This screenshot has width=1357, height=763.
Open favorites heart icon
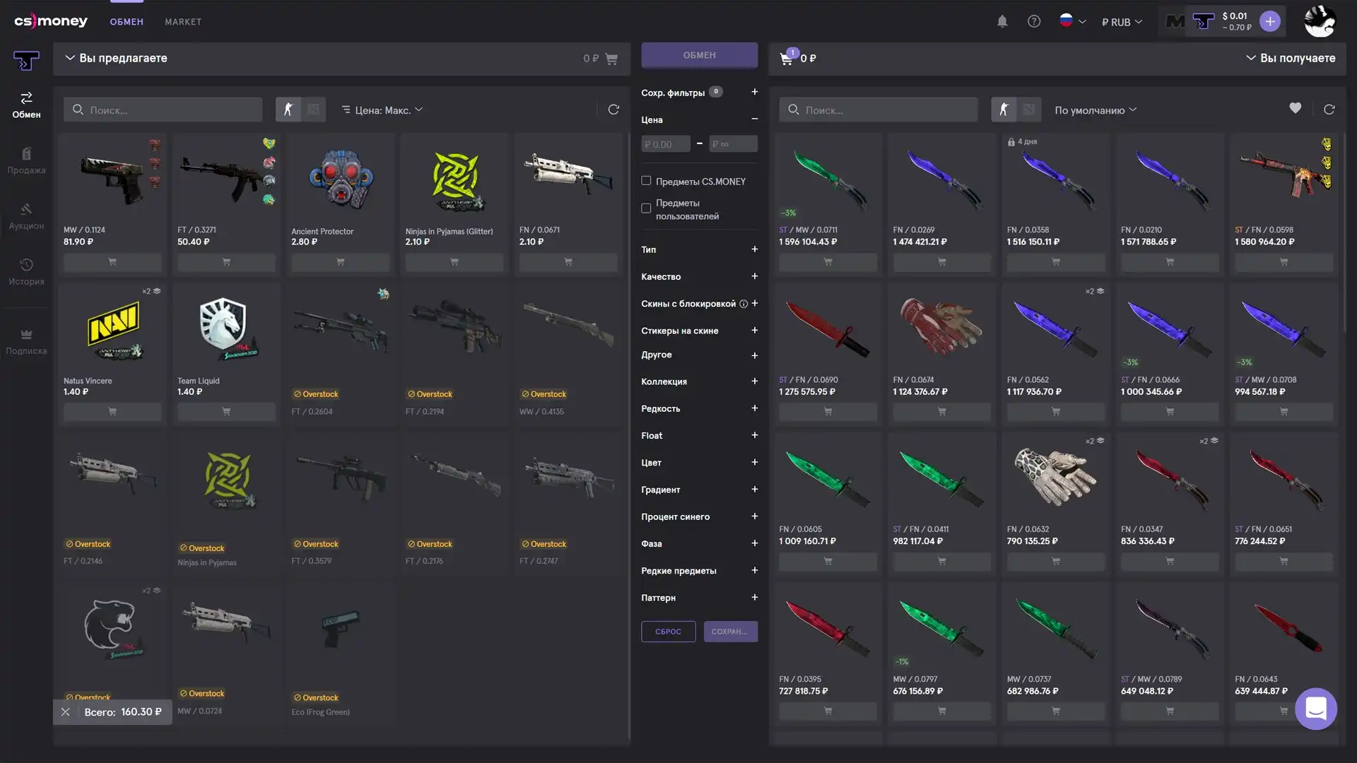pos(1295,108)
